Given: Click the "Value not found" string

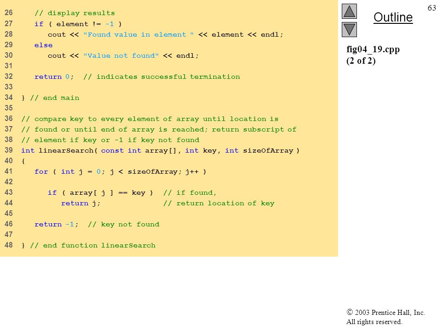Looking at the screenshot, I should coord(121,55).
